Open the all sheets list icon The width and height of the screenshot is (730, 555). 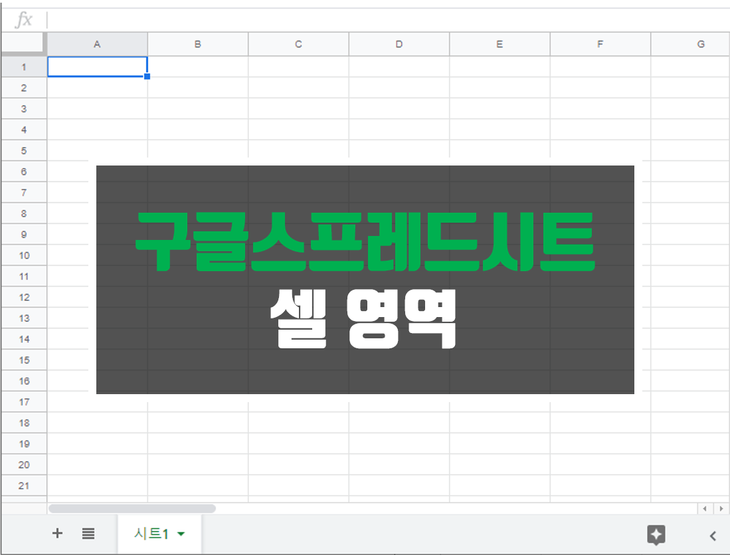(88, 534)
